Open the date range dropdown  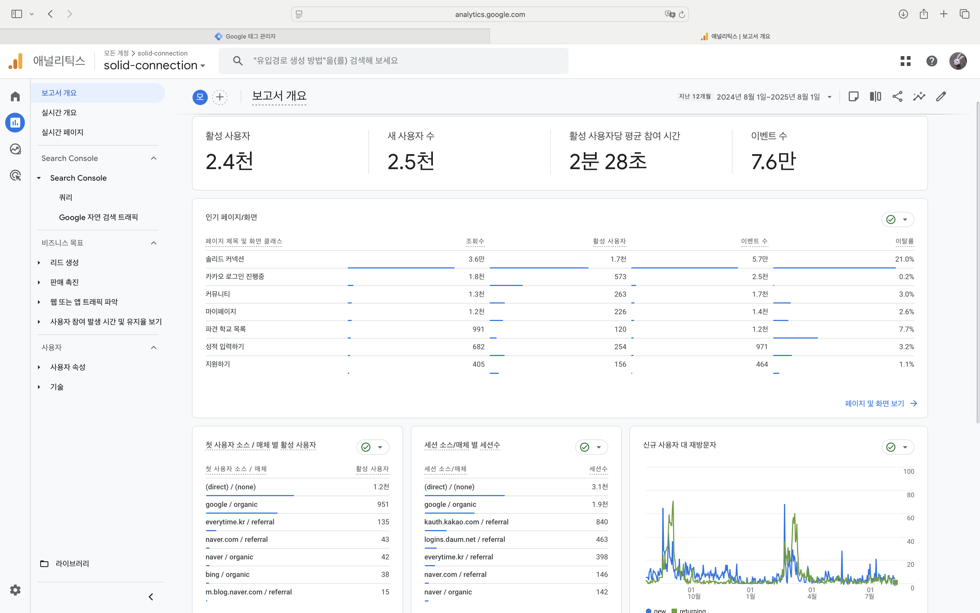coord(829,97)
